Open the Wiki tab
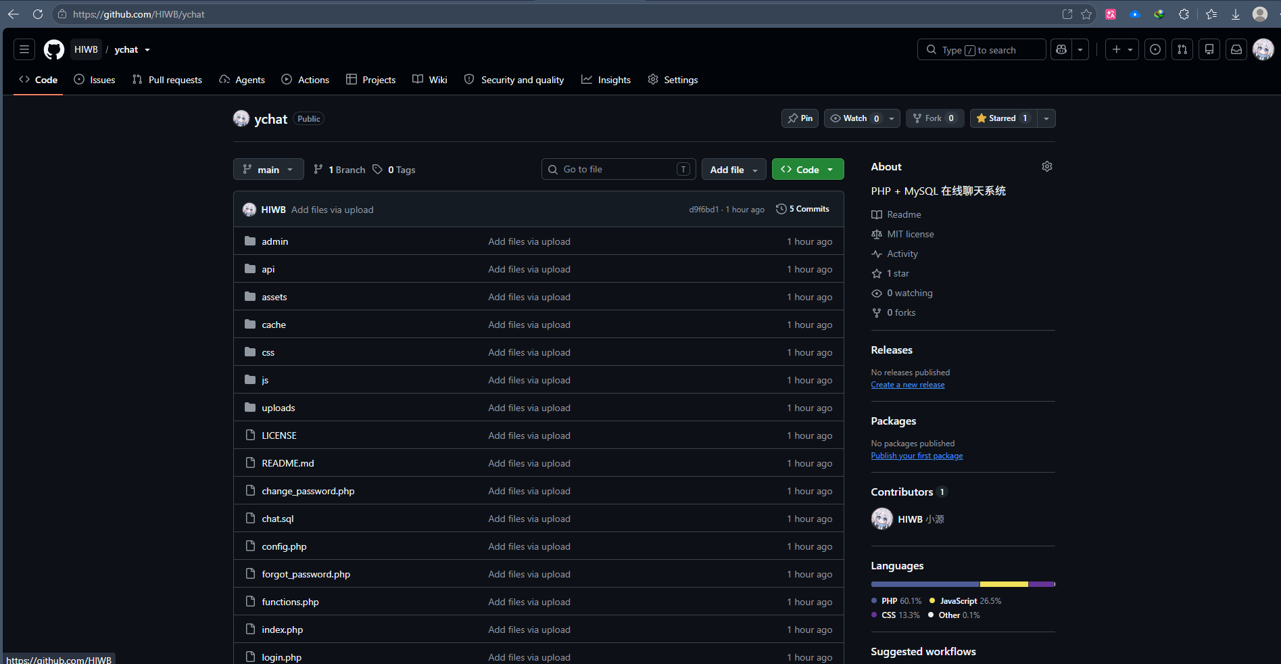 click(x=430, y=80)
